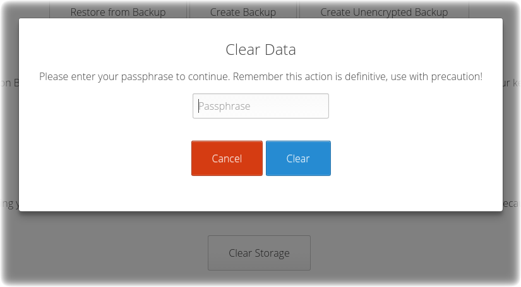521x287 pixels.
Task: Choose Create Unencrypted Backup
Action: pos(384,12)
